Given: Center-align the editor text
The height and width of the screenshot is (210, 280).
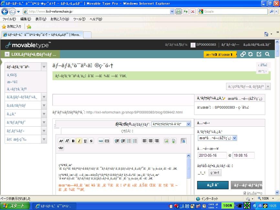Looking at the screenshot, I should [150, 141].
